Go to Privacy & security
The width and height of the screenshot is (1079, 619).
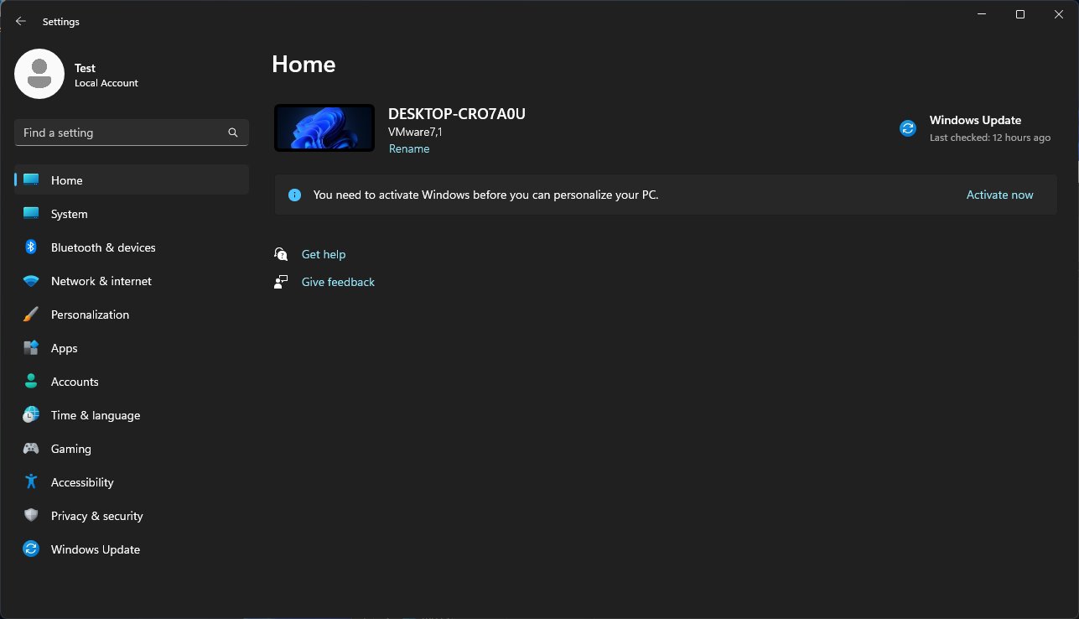132,516
